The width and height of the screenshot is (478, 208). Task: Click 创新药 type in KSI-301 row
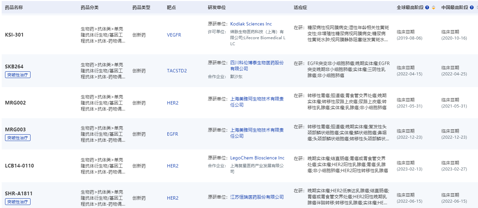[x=139, y=35]
